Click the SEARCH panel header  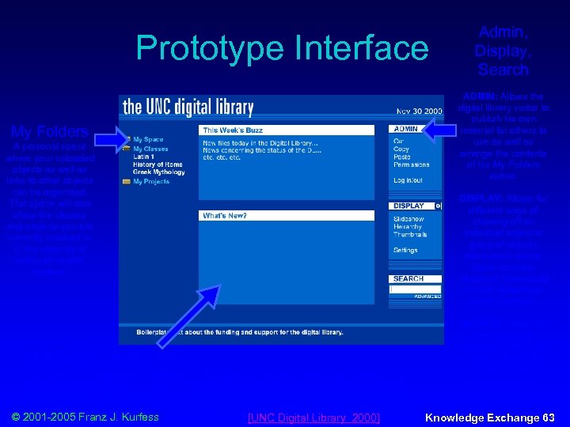click(x=415, y=279)
